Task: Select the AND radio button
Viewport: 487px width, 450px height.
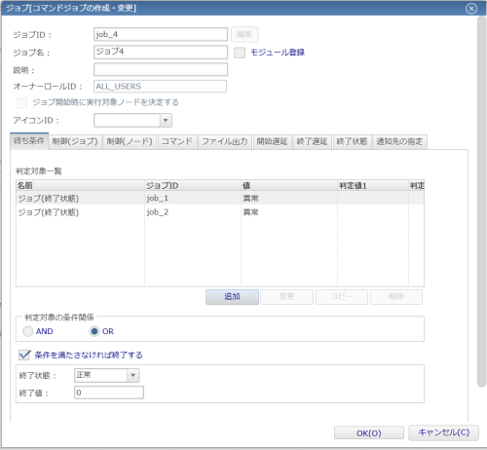Action: (28, 331)
